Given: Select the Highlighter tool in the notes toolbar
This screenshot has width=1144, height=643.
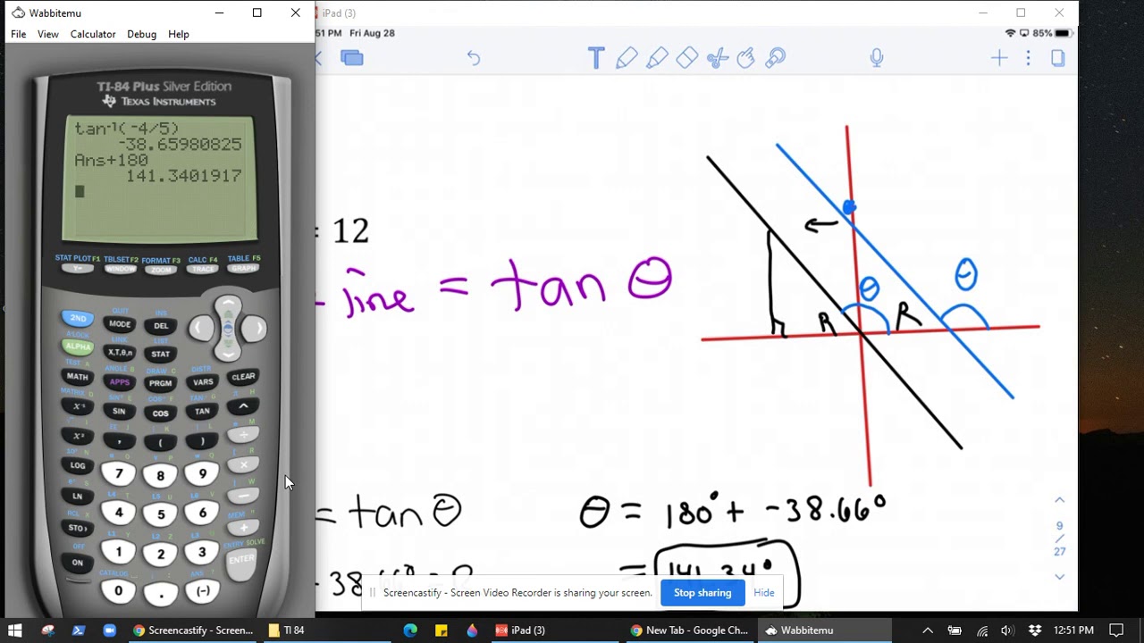Looking at the screenshot, I should (657, 58).
